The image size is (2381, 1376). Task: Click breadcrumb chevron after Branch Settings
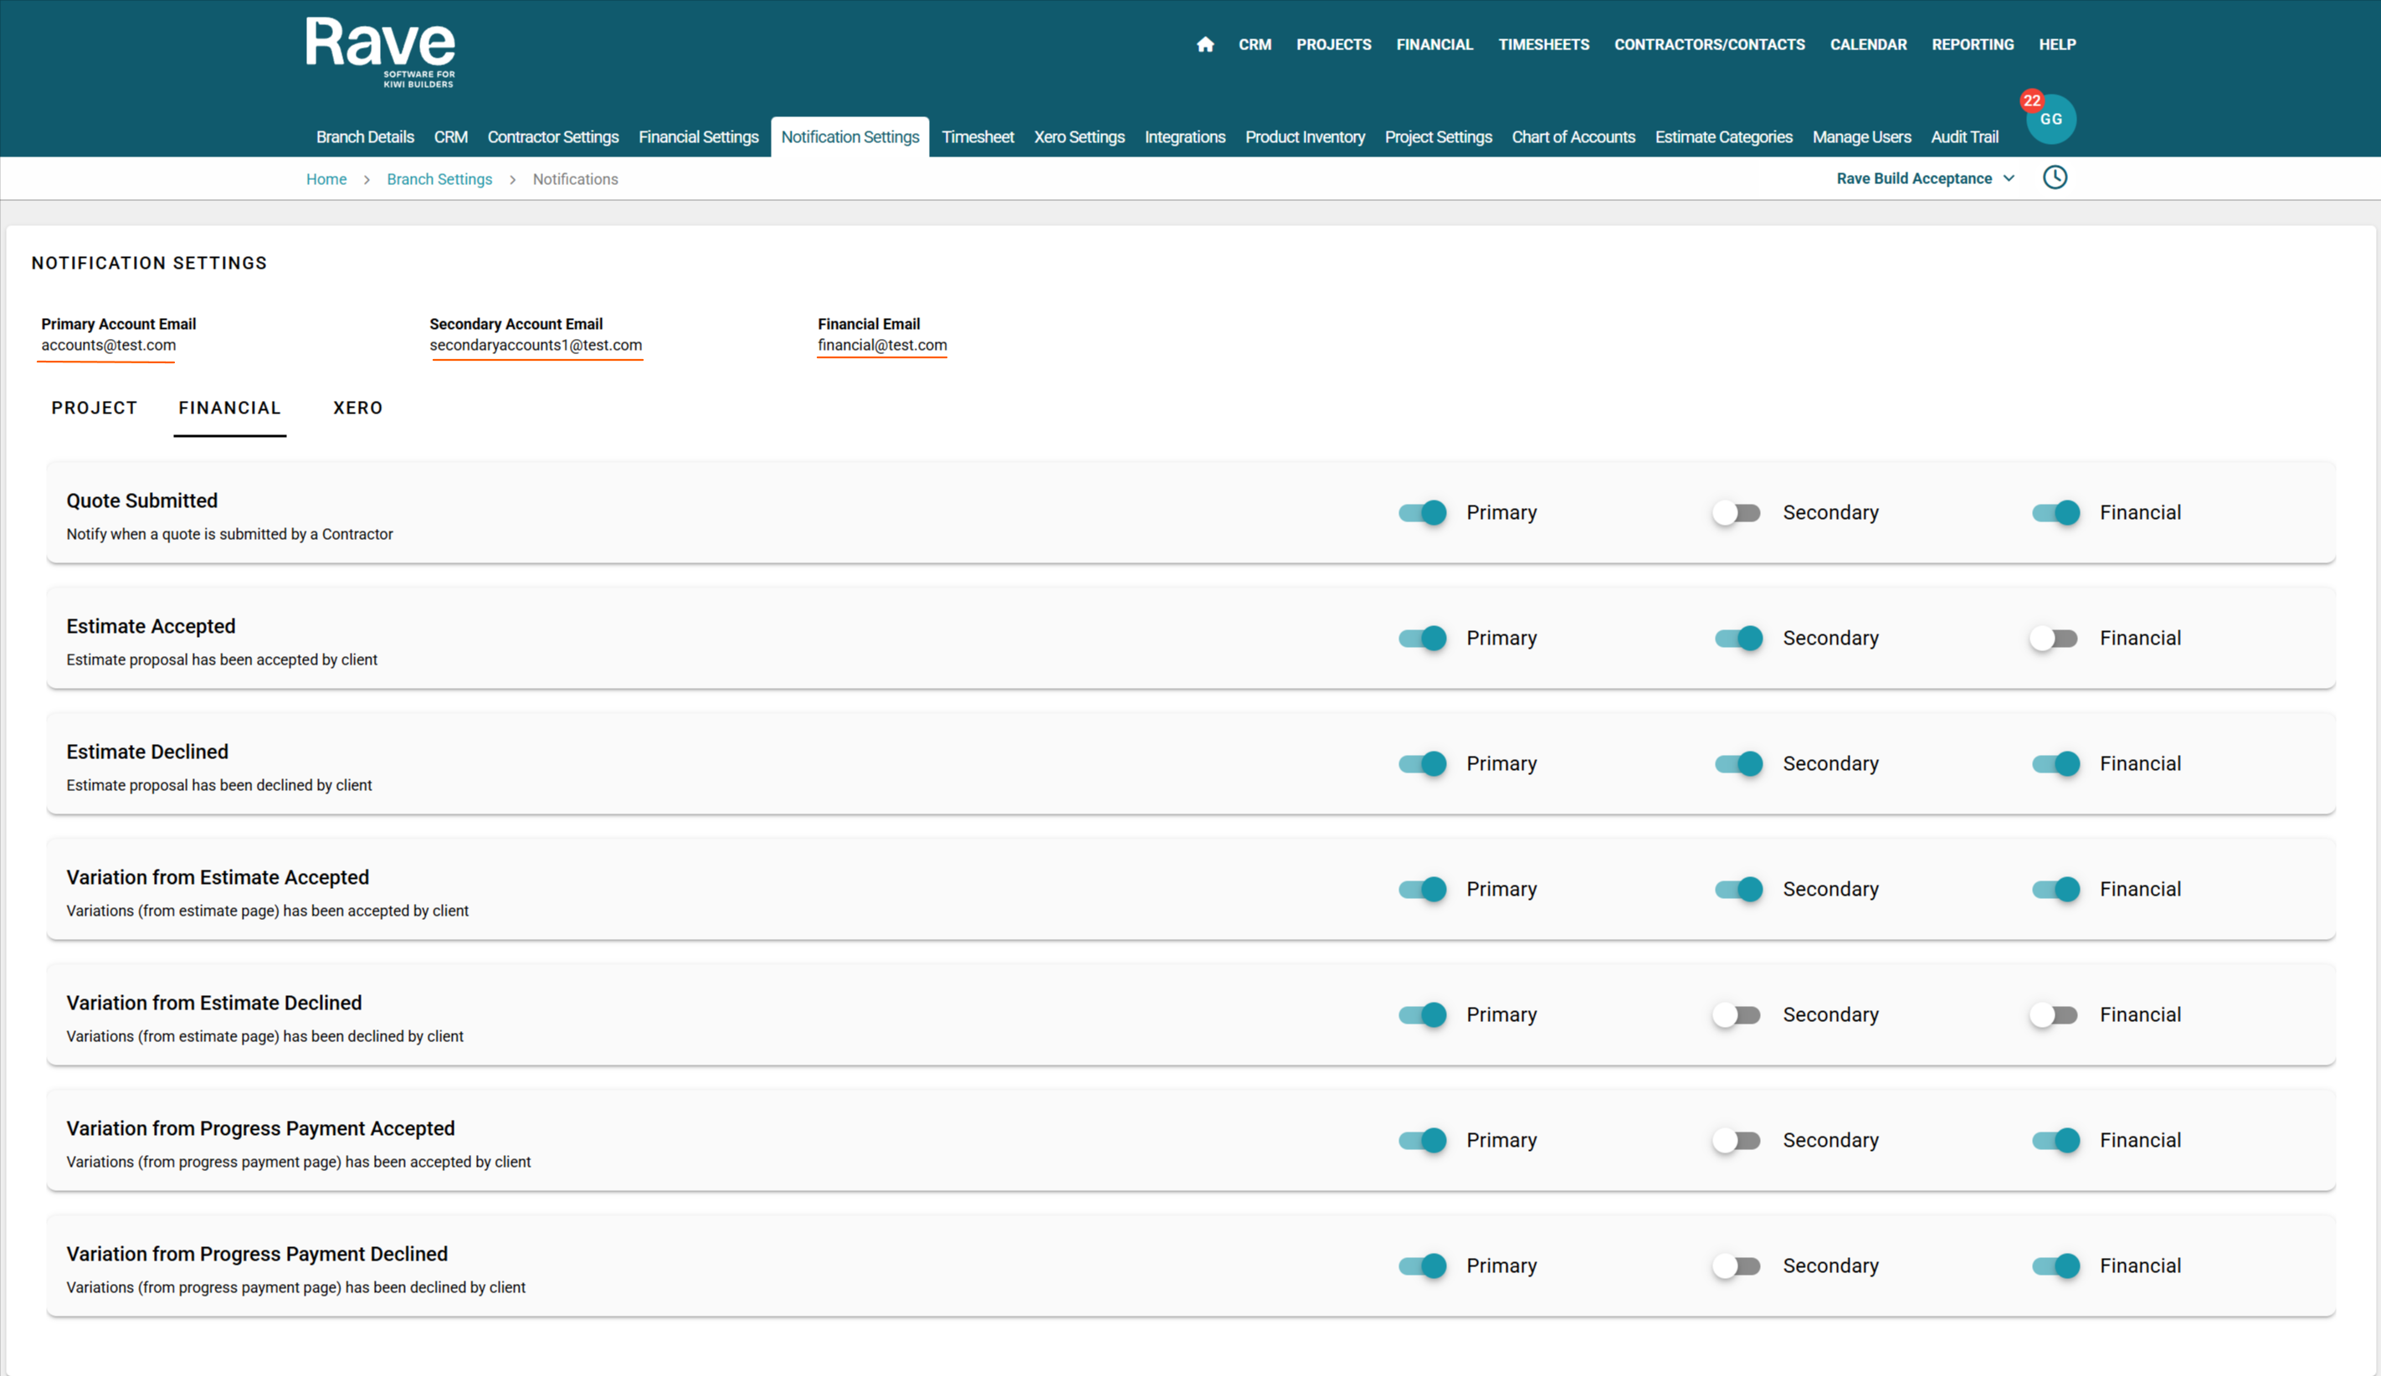pyautogui.click(x=512, y=180)
